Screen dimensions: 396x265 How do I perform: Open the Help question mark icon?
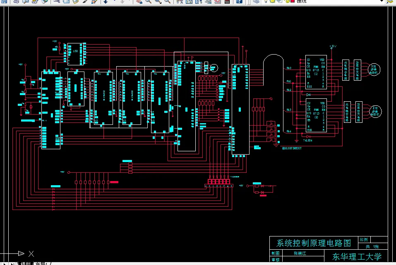coord(239,2)
